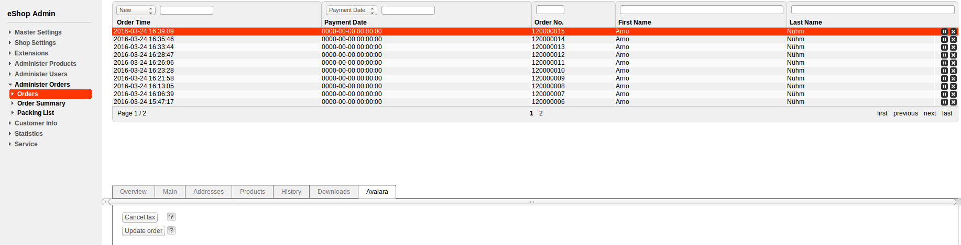Viewport: 961px width, 245px height.
Task: Click pause icon for order 120000012
Action: tap(944, 55)
